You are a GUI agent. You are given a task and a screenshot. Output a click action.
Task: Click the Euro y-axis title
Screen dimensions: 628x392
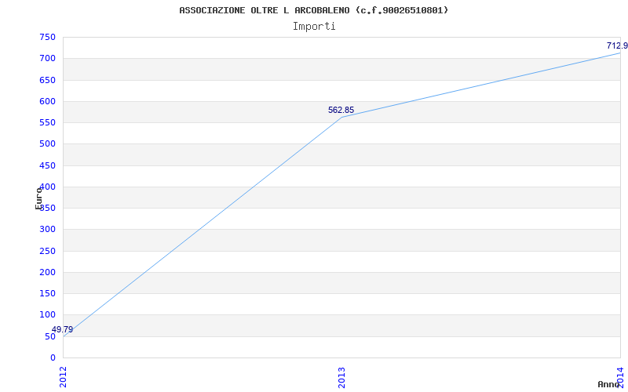(x=38, y=198)
